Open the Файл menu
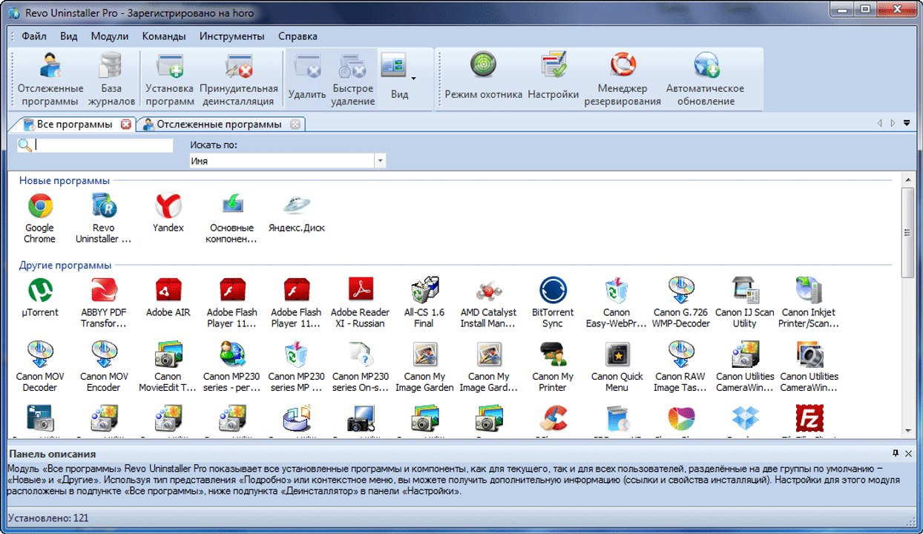 pyautogui.click(x=34, y=36)
